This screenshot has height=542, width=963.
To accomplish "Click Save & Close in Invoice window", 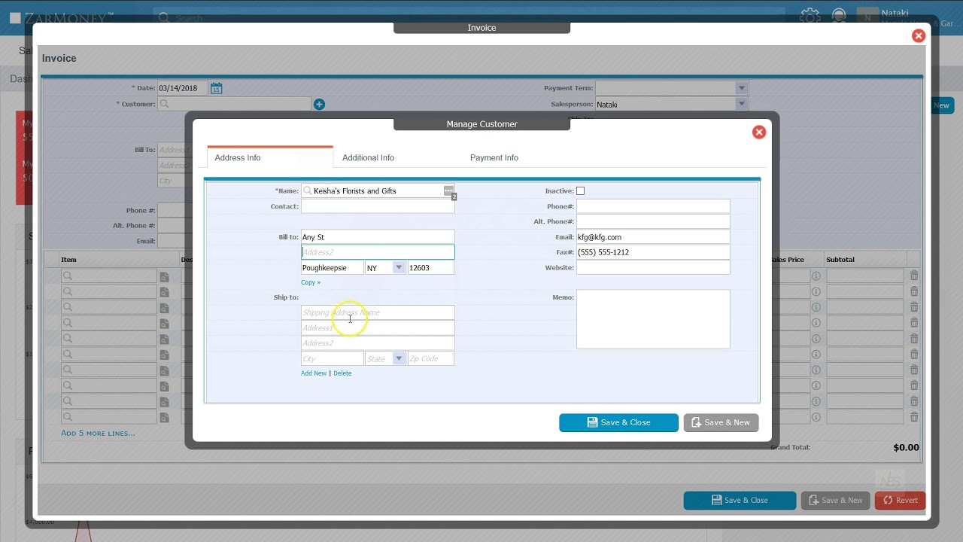I will click(x=740, y=500).
